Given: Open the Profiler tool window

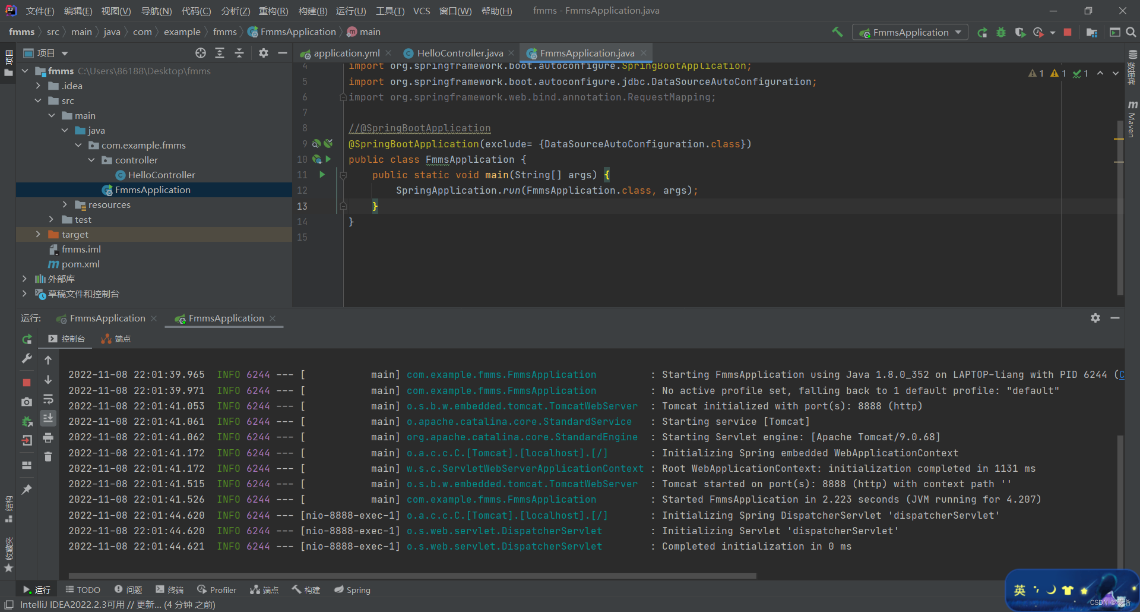Looking at the screenshot, I should click(217, 589).
